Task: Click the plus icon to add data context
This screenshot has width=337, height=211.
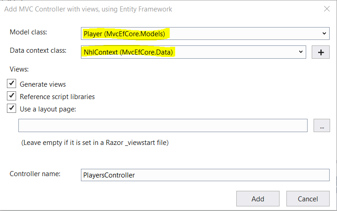Action: tap(320, 52)
